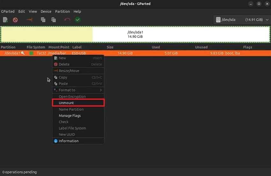The width and height of the screenshot is (271, 176).
Task: Select Name Partition in the context menu
Action: tap(78, 110)
